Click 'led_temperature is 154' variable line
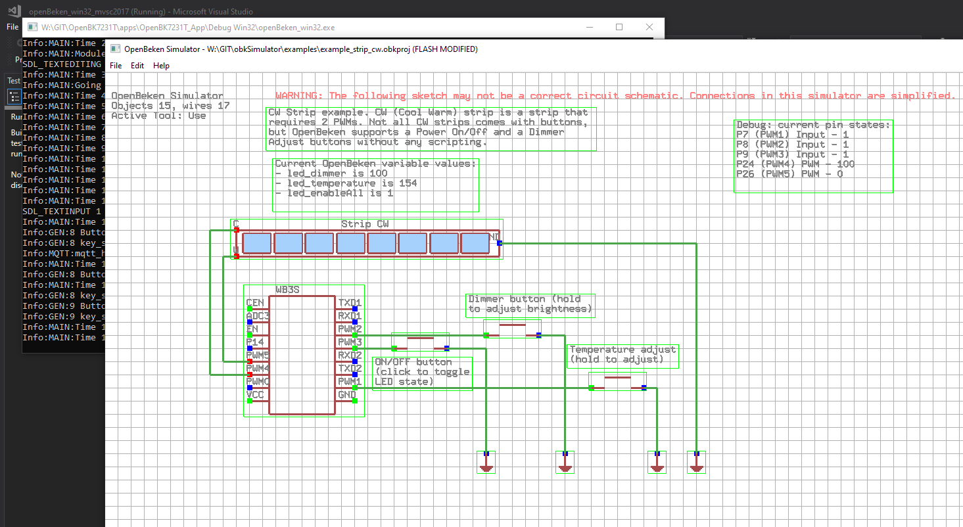 click(x=346, y=183)
